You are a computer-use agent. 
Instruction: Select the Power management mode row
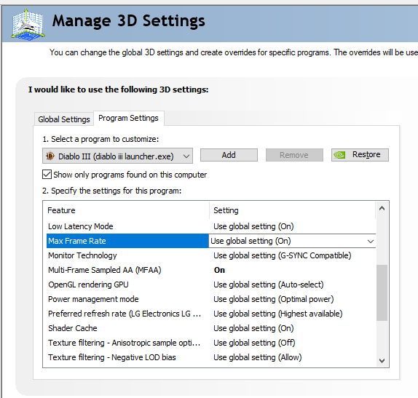click(x=211, y=299)
